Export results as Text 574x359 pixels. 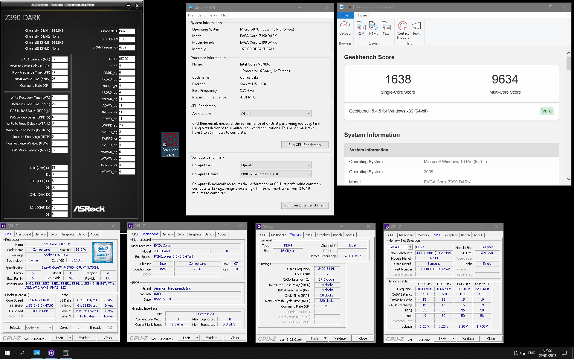[386, 28]
